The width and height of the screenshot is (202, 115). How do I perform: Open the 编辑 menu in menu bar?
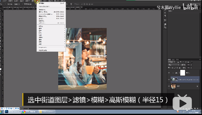10,1
